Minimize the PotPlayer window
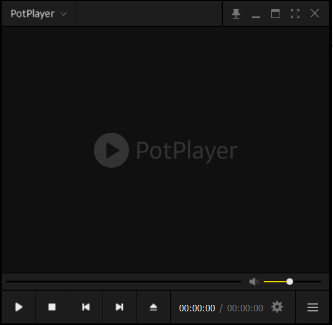Screen dimensions: 333x325 click(255, 14)
